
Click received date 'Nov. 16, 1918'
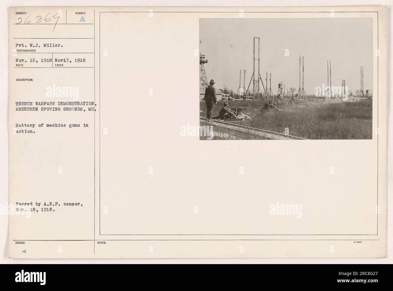(x=33, y=60)
